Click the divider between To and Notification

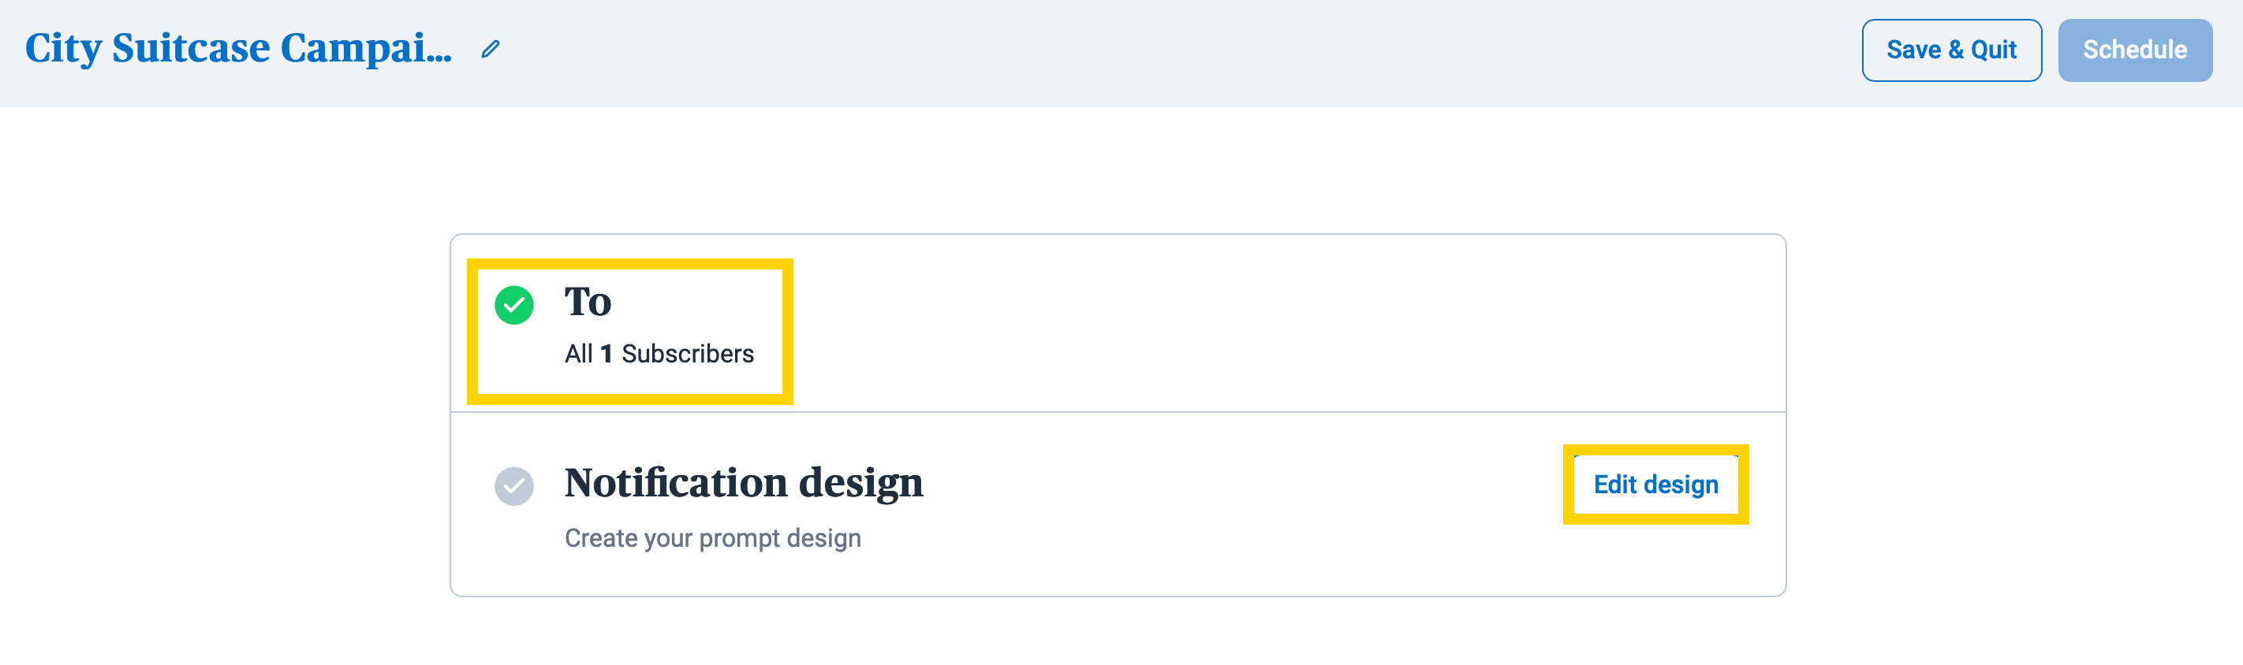[x=1117, y=412]
